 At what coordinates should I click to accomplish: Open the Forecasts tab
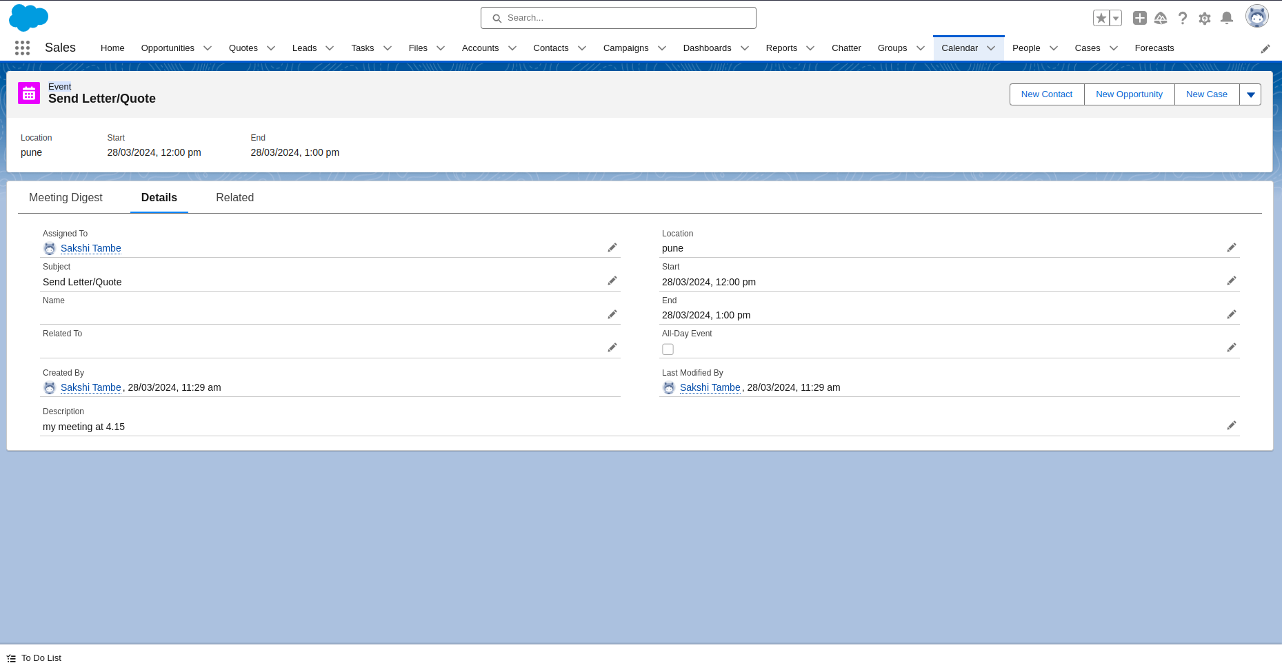[x=1154, y=48]
